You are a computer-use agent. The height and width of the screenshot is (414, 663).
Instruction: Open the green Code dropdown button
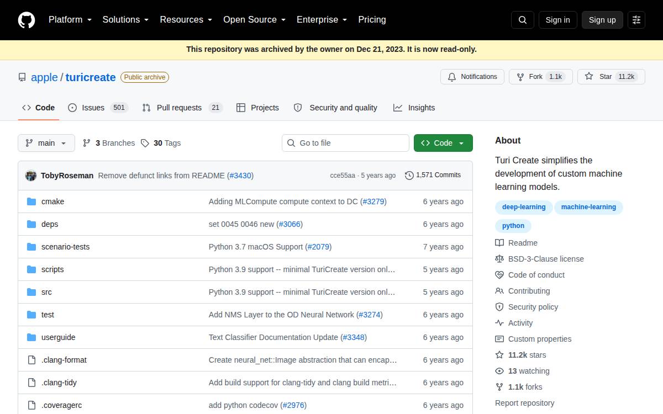(x=443, y=143)
